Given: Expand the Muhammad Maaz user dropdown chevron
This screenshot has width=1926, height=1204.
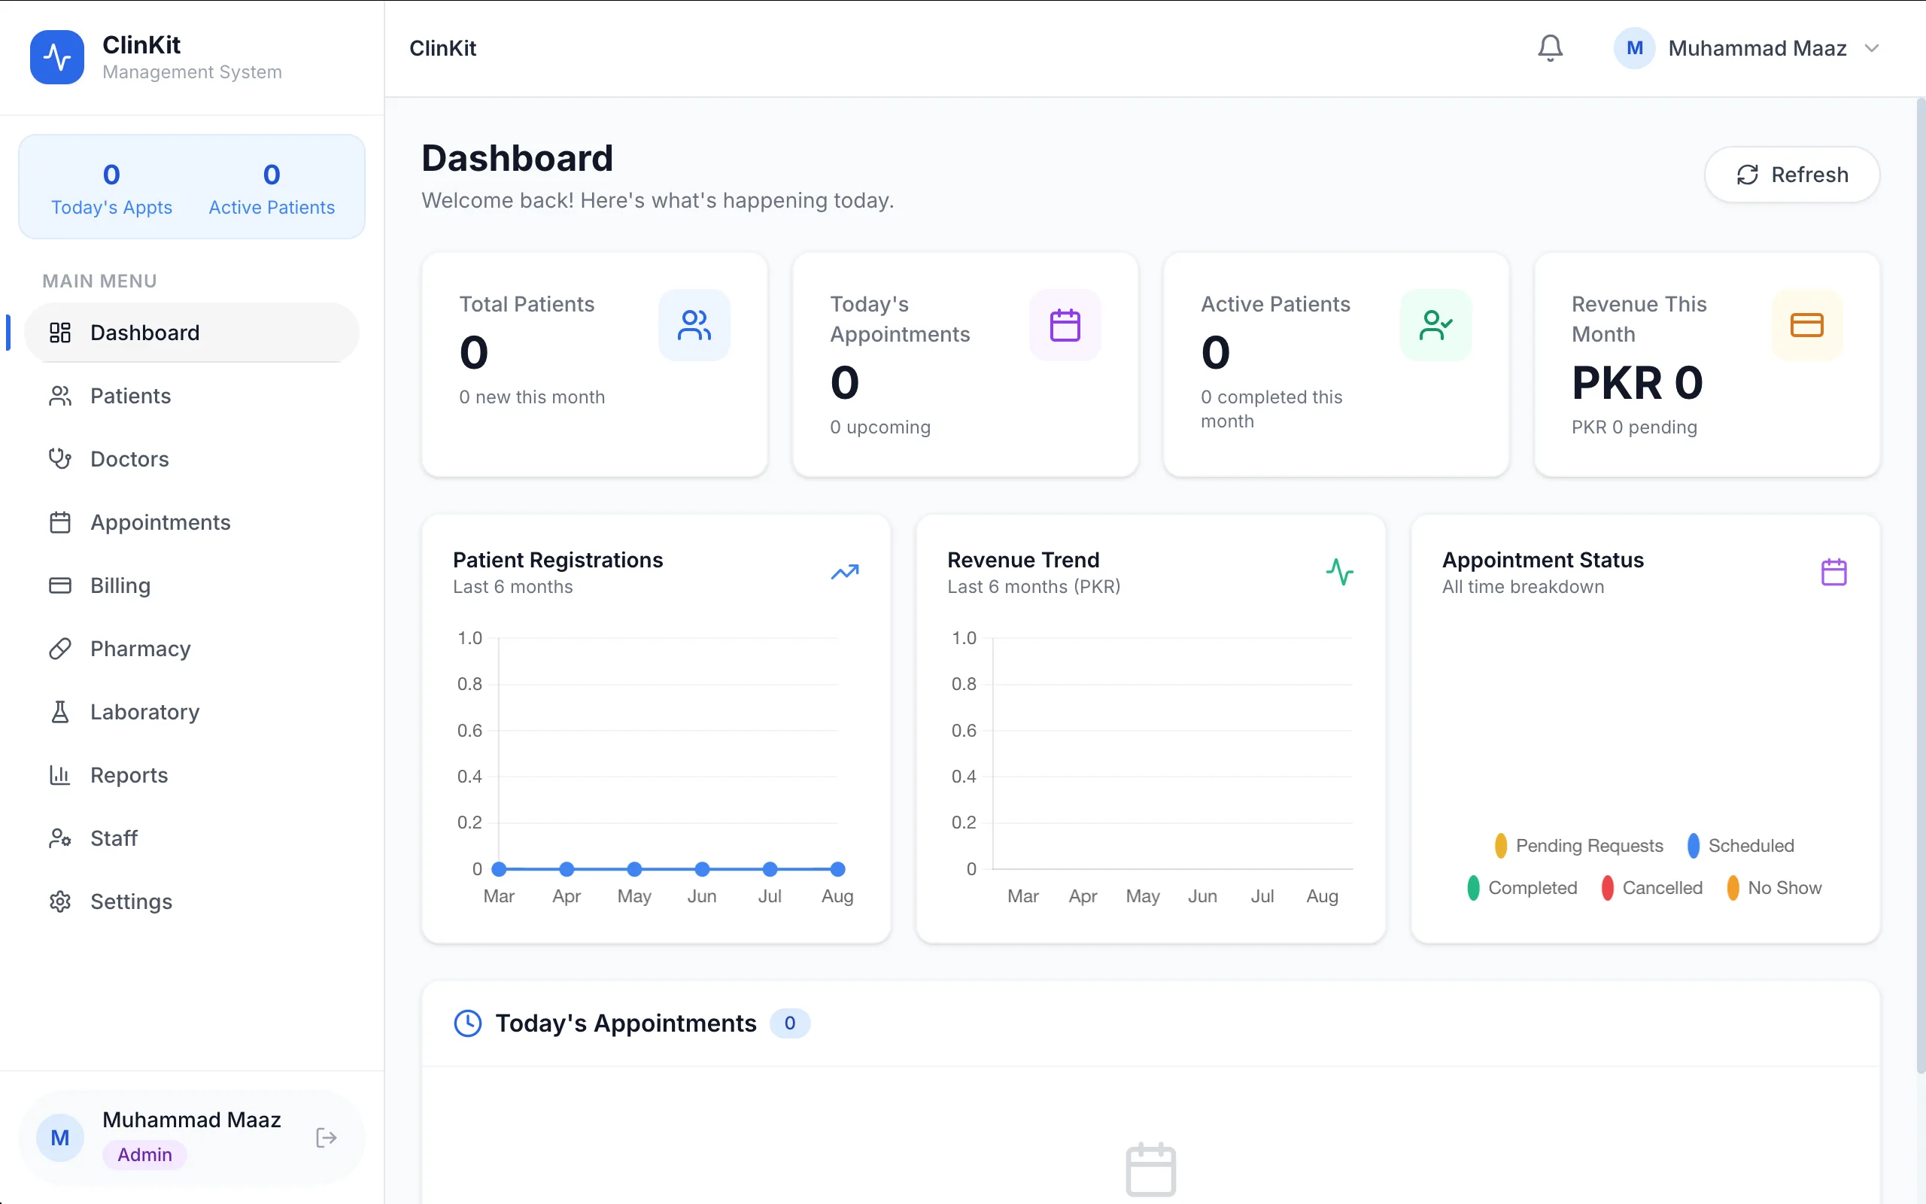Looking at the screenshot, I should 1872,49.
